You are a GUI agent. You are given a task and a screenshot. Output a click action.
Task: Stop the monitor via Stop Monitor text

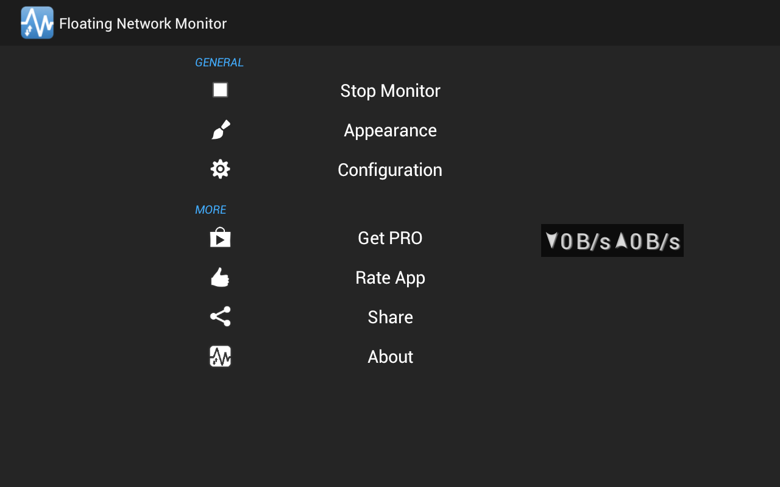pos(390,91)
